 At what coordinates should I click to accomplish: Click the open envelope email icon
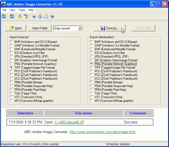click(46, 17)
